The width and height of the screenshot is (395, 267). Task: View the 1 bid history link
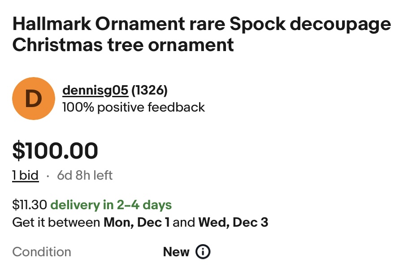(26, 175)
